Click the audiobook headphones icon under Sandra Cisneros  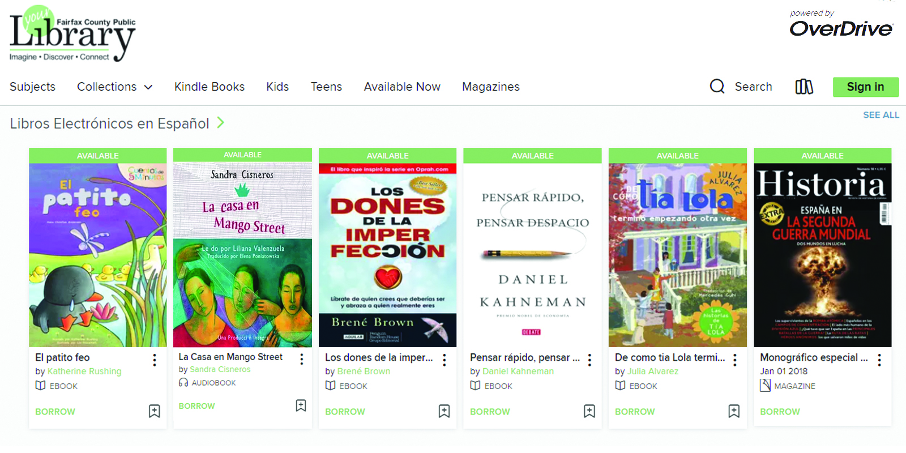183,382
